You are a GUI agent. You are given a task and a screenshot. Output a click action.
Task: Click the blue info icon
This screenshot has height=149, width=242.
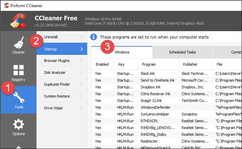94,37
